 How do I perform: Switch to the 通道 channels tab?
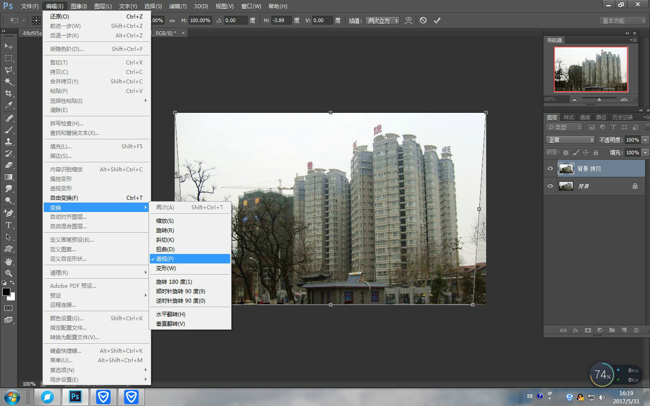[585, 117]
